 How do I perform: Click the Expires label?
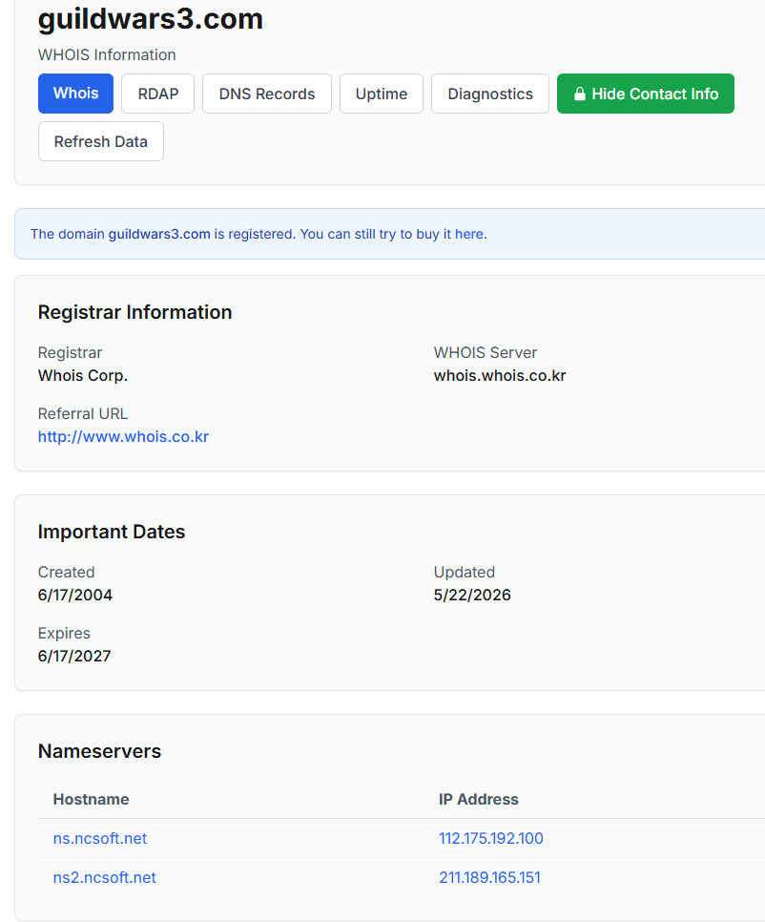(x=64, y=634)
